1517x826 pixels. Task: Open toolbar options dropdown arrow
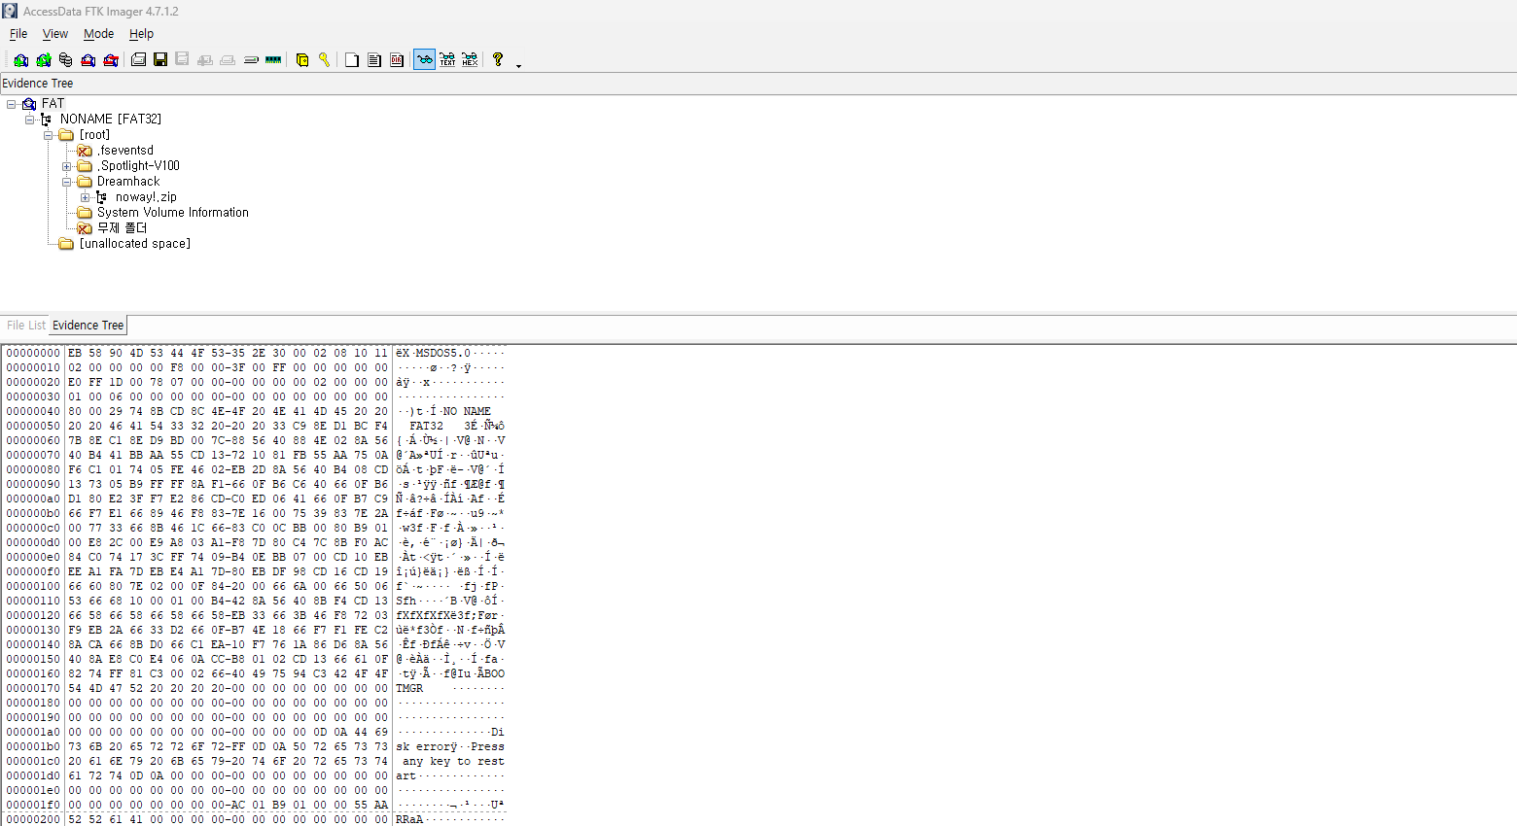point(518,65)
